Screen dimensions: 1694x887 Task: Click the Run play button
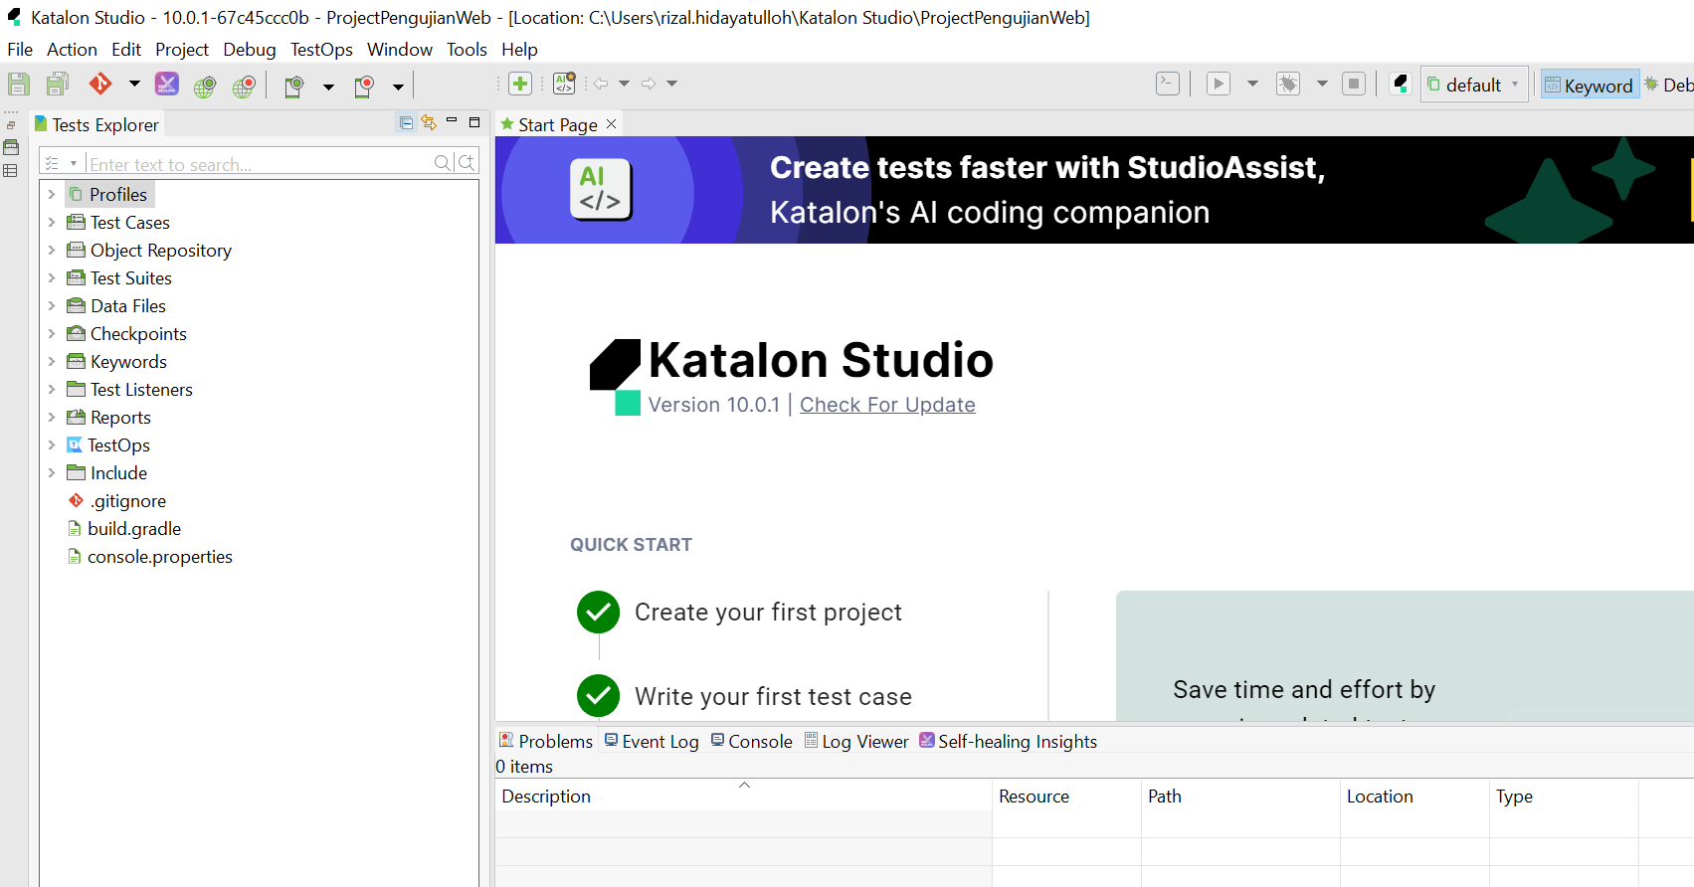coord(1219,84)
